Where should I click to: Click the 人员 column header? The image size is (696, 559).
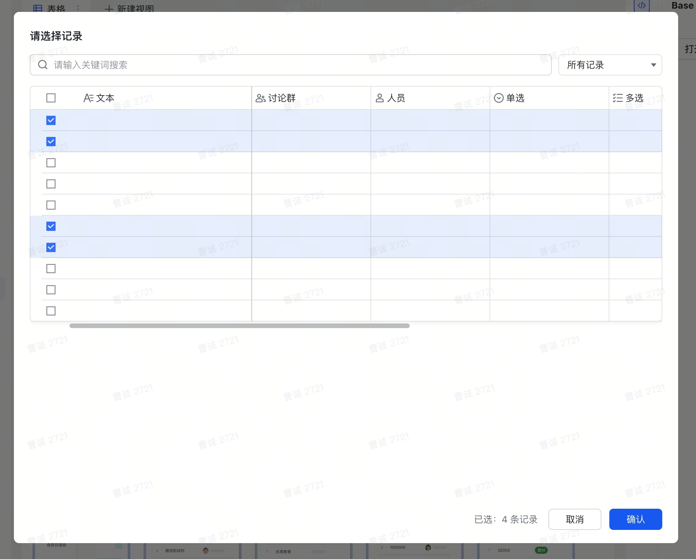(430, 98)
